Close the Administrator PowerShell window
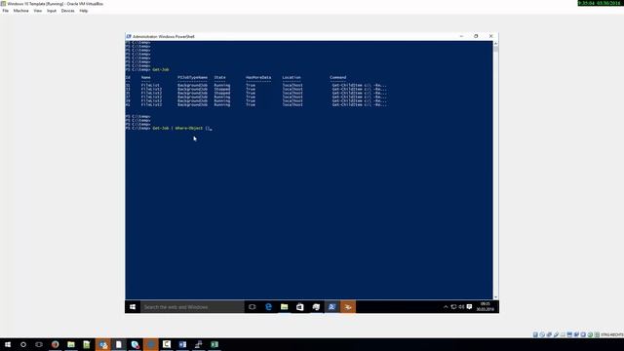 point(491,36)
